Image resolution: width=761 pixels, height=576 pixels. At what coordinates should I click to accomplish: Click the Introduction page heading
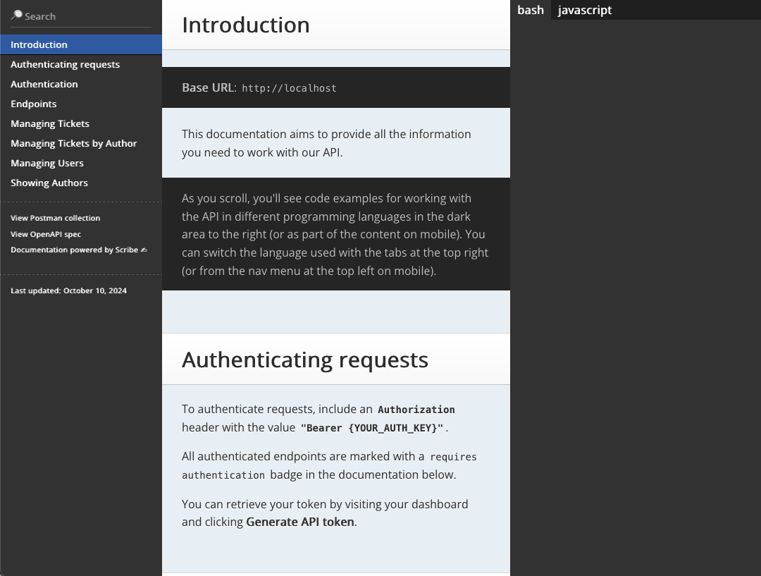[246, 25]
